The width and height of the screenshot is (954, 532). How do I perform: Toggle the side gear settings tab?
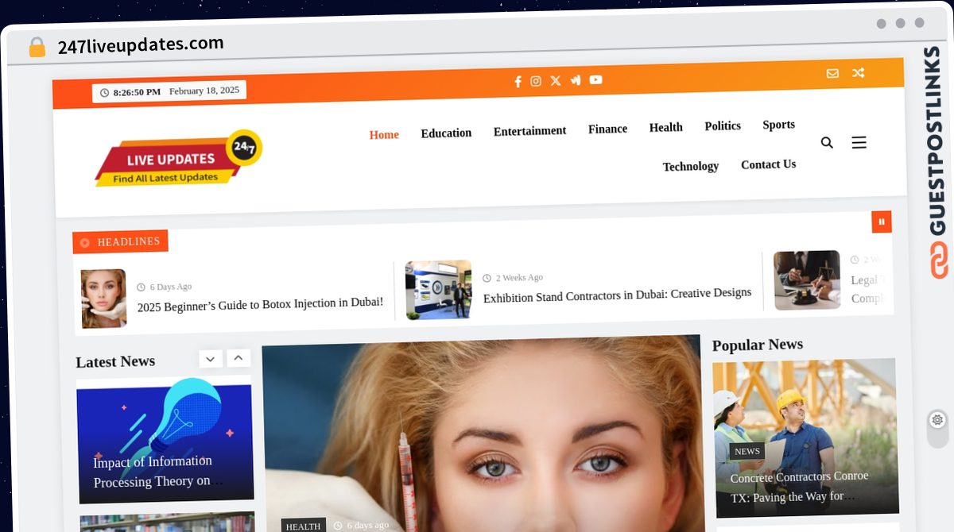click(937, 420)
